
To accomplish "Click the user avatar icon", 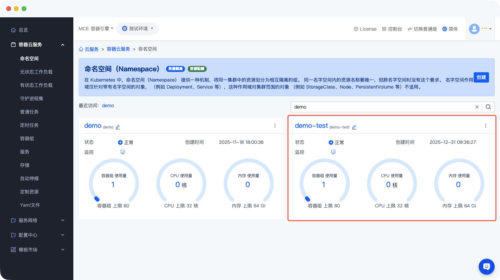I will 474,29.
